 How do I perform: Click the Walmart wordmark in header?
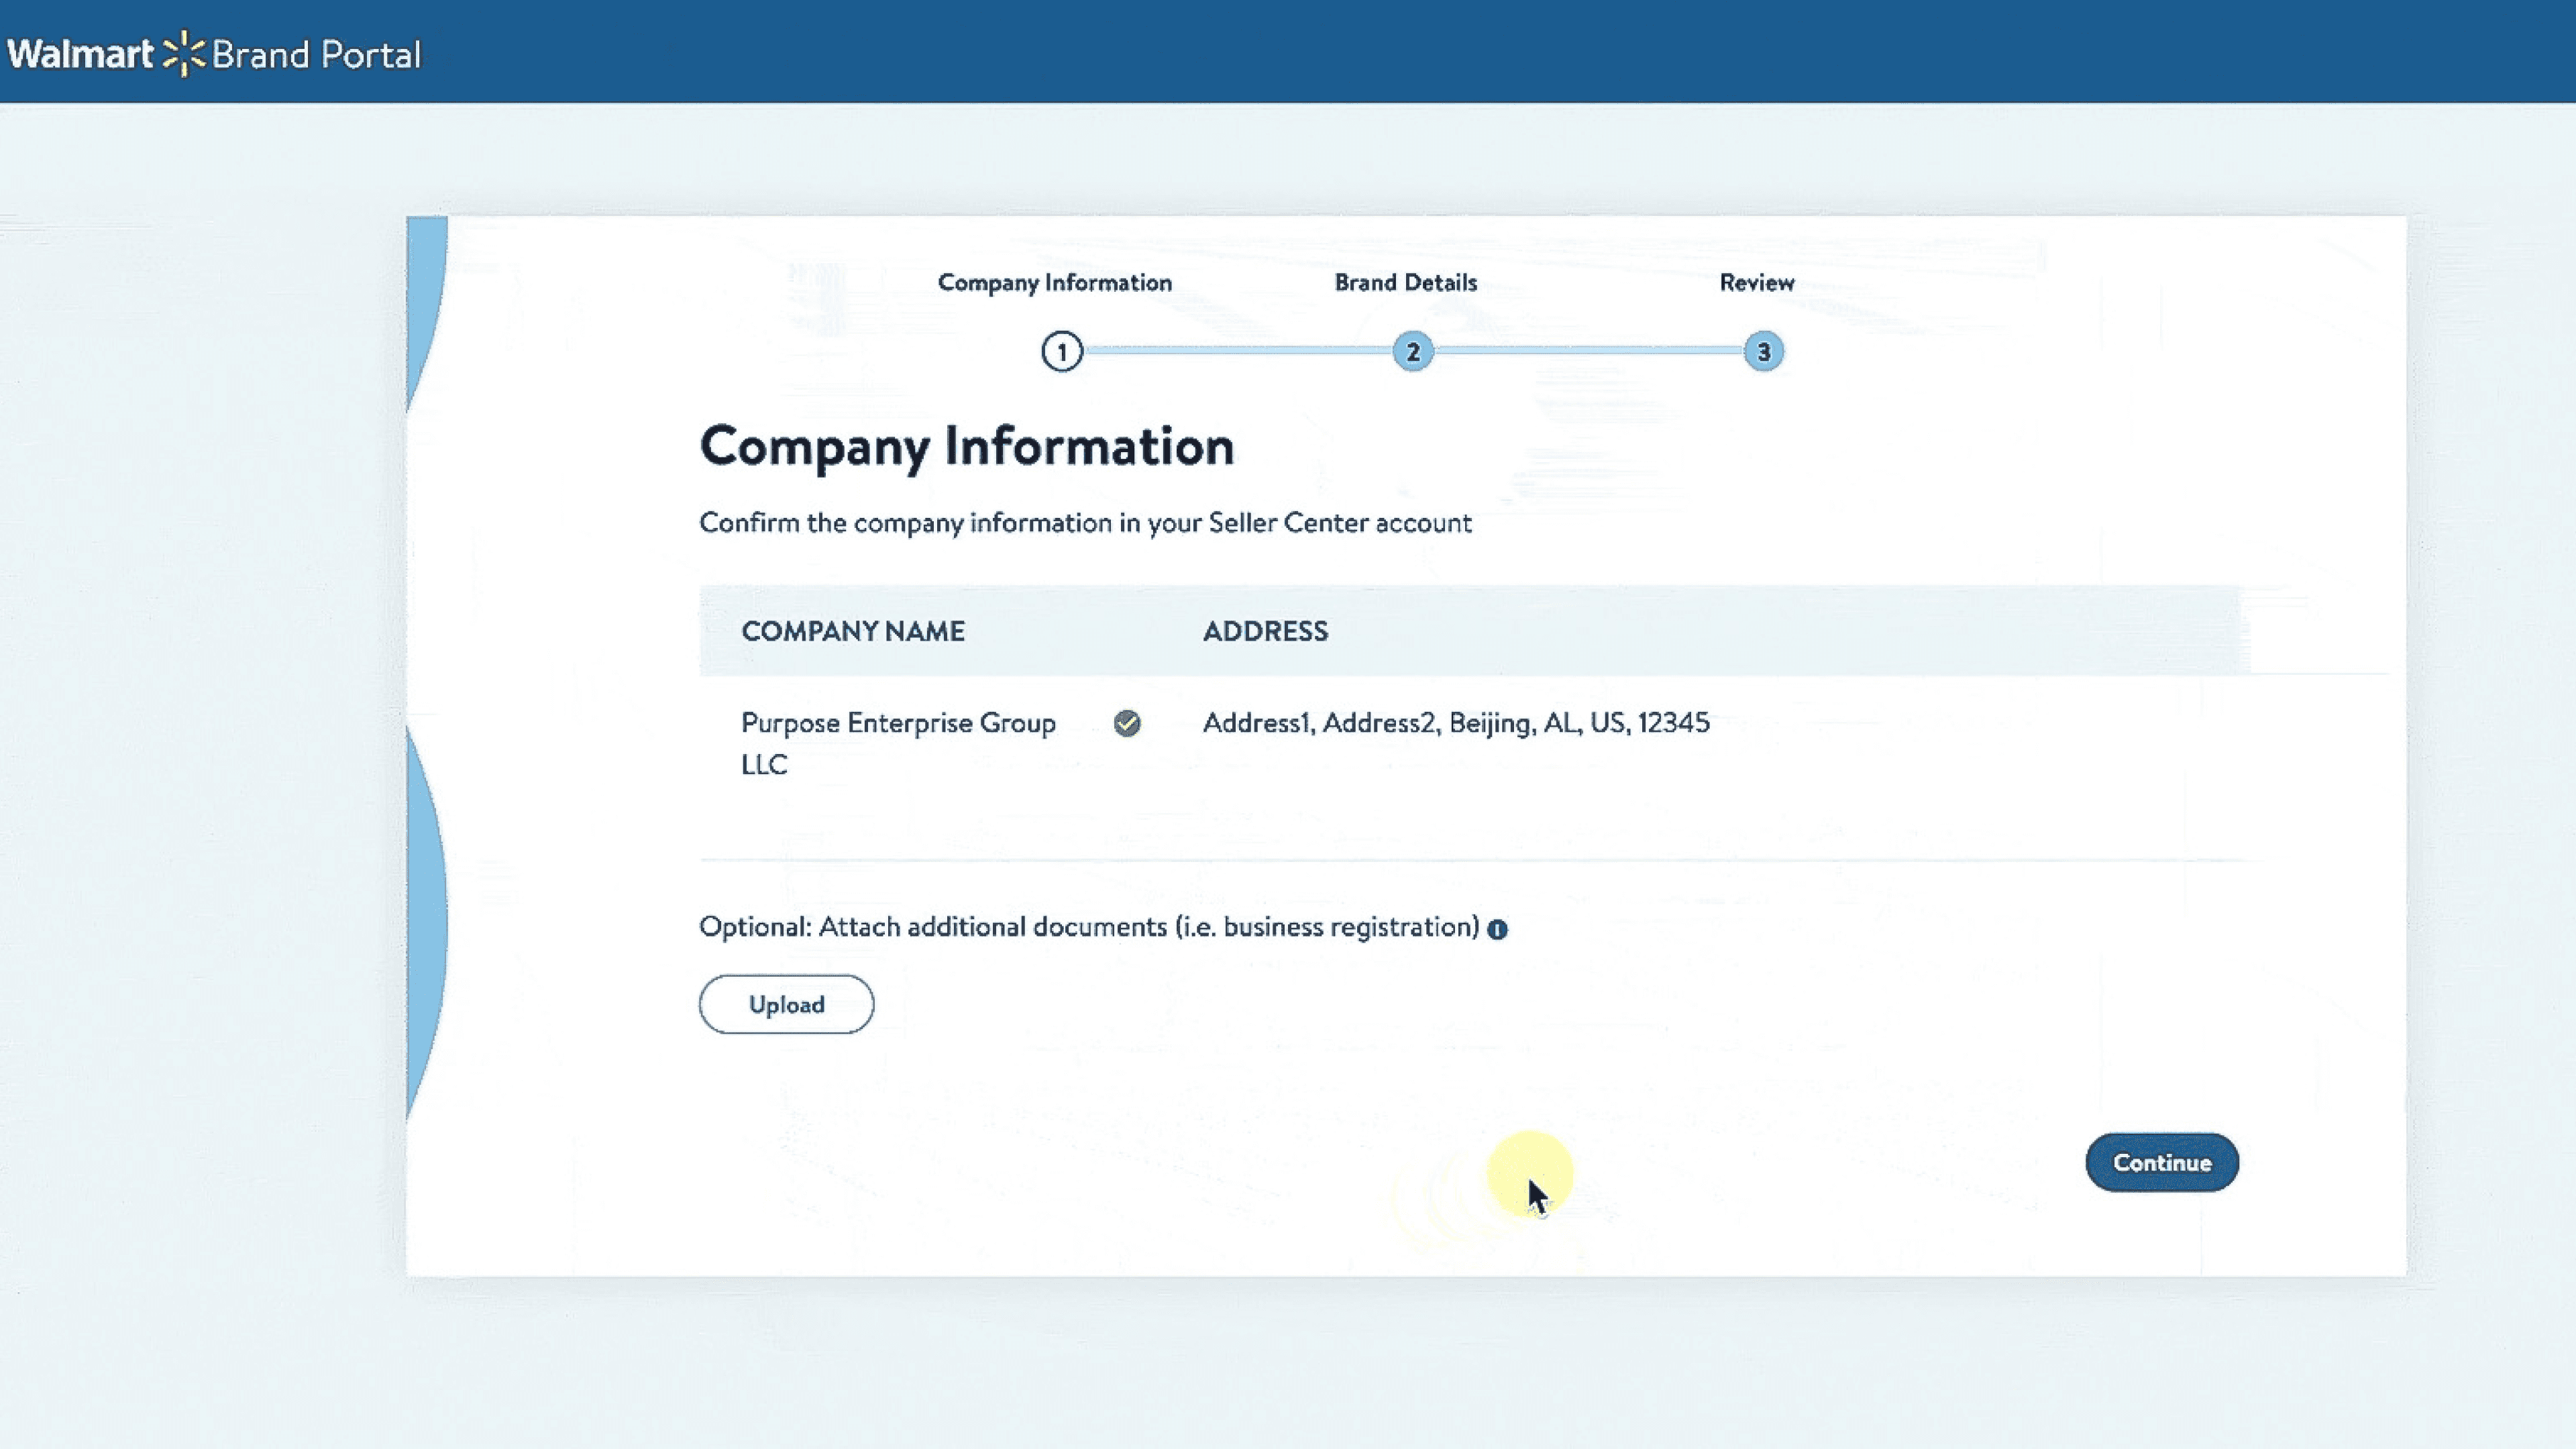tap(80, 54)
